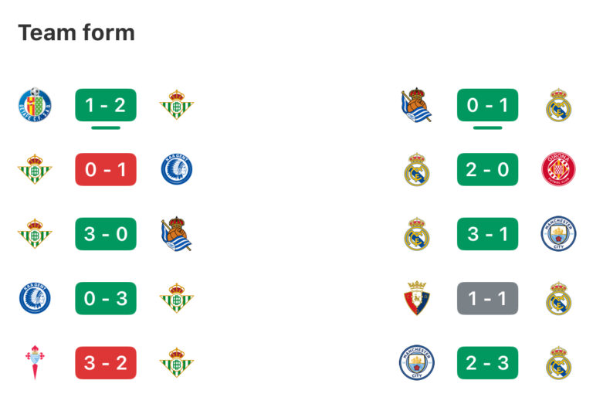Select the Osasuna club crest
The image size is (593, 404).
click(416, 298)
